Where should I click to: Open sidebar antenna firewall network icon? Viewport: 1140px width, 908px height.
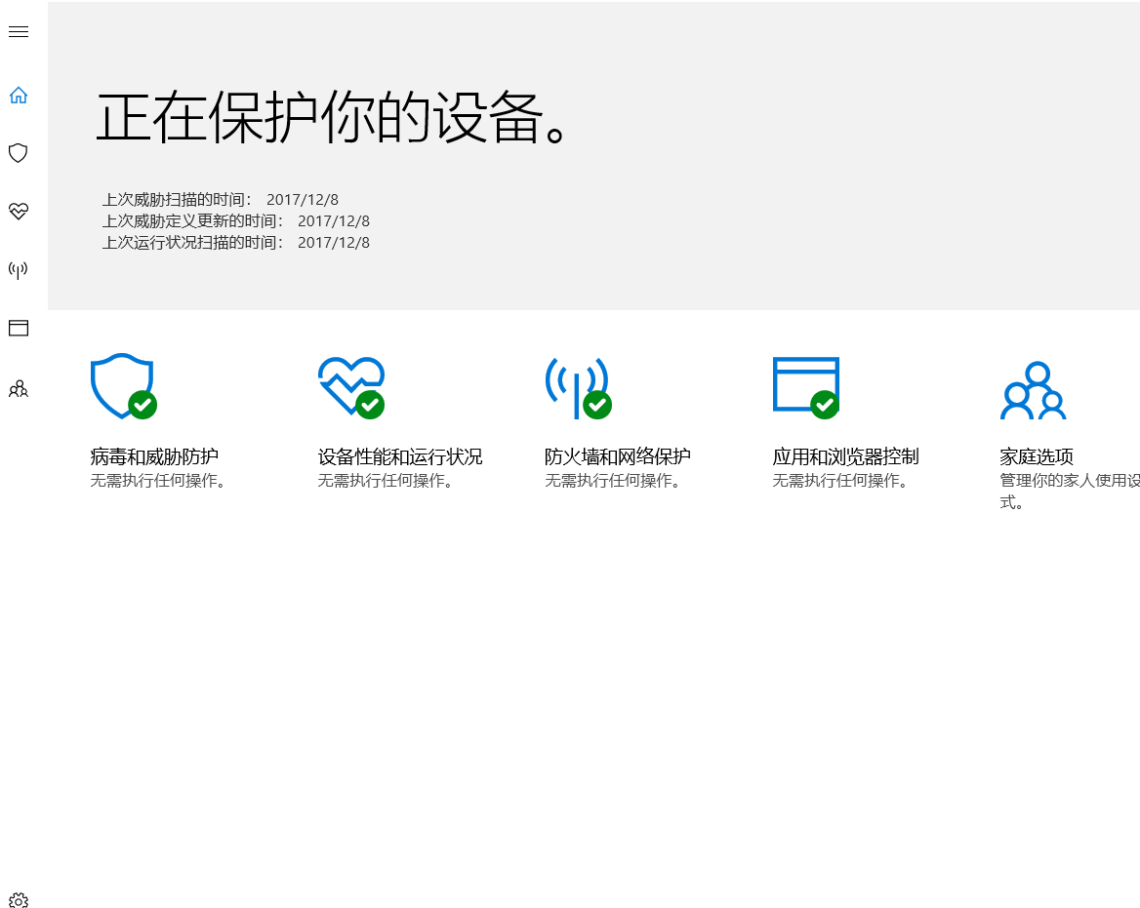tap(19, 270)
